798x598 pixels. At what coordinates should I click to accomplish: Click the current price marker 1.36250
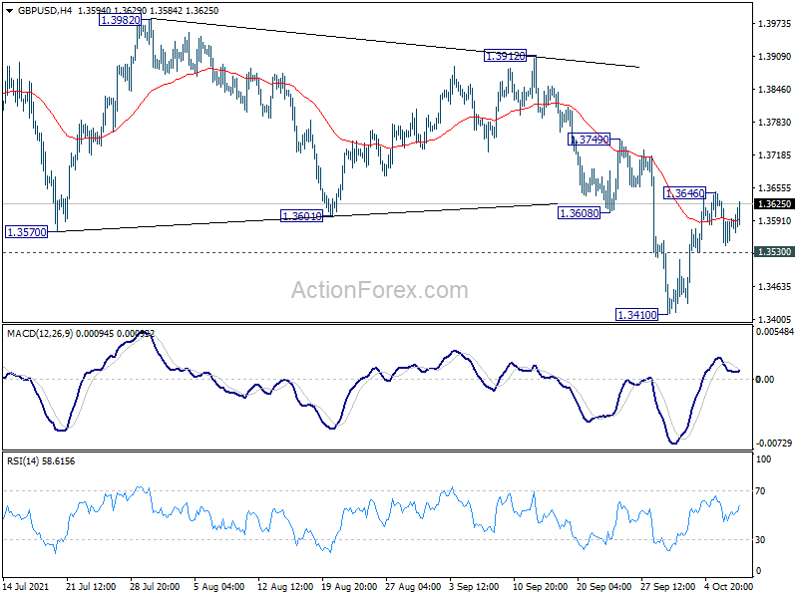click(774, 204)
